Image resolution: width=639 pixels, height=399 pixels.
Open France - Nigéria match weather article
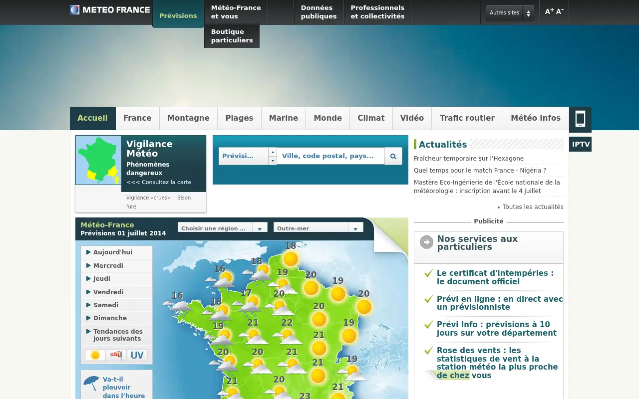pos(480,171)
